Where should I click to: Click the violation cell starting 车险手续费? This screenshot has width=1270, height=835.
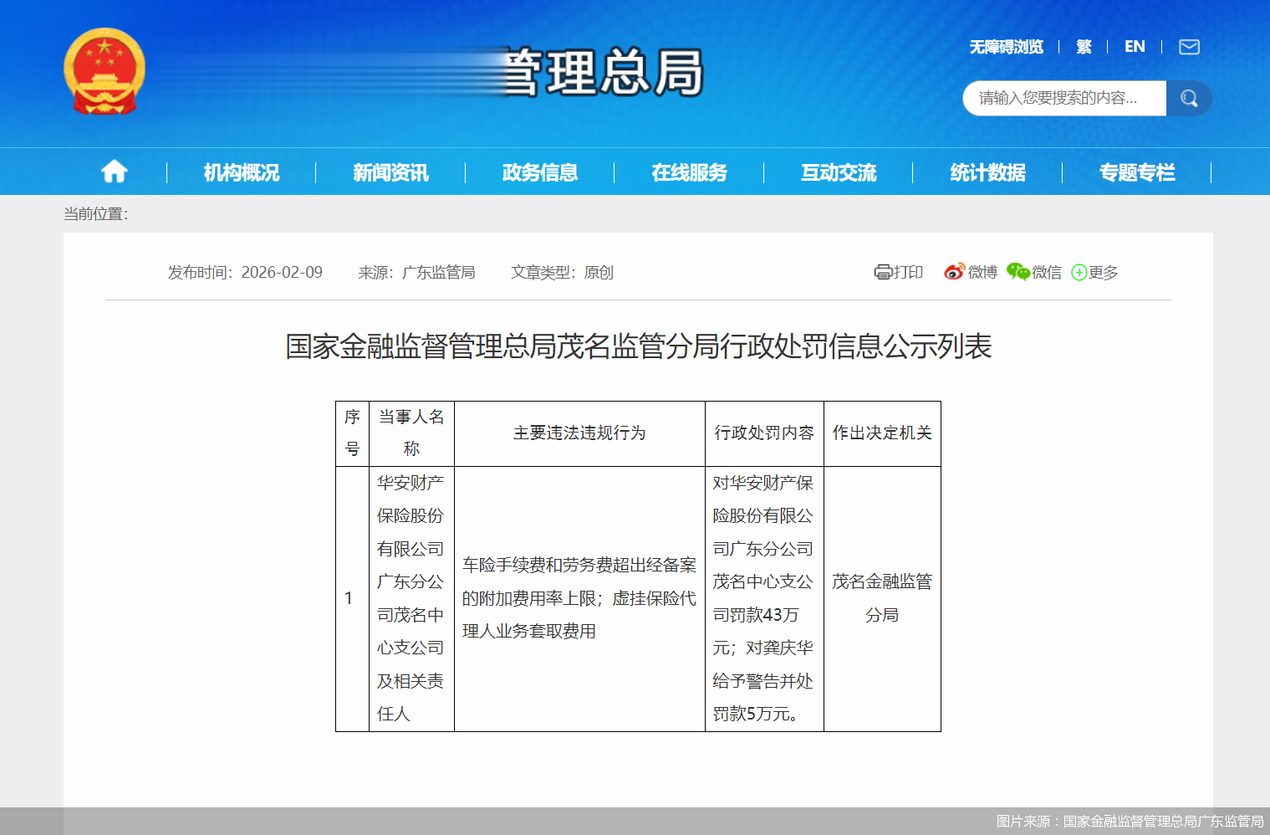(579, 598)
